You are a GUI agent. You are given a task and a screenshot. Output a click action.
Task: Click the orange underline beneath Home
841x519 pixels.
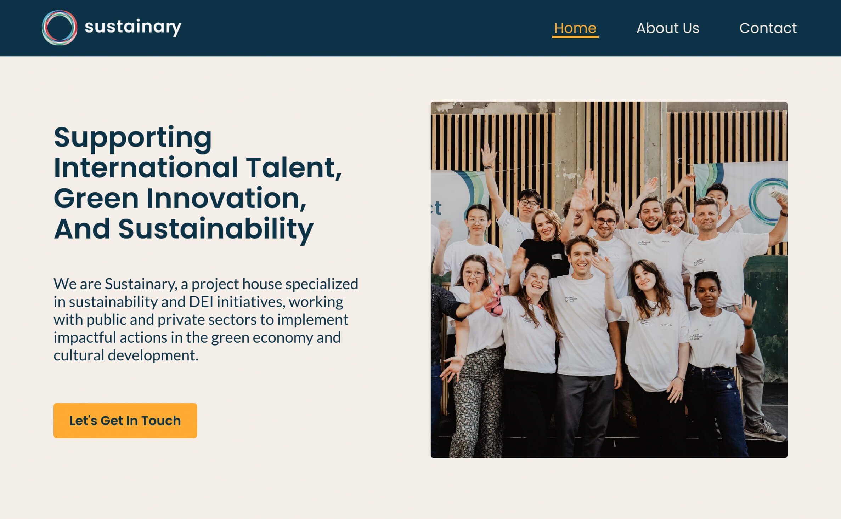coord(575,36)
